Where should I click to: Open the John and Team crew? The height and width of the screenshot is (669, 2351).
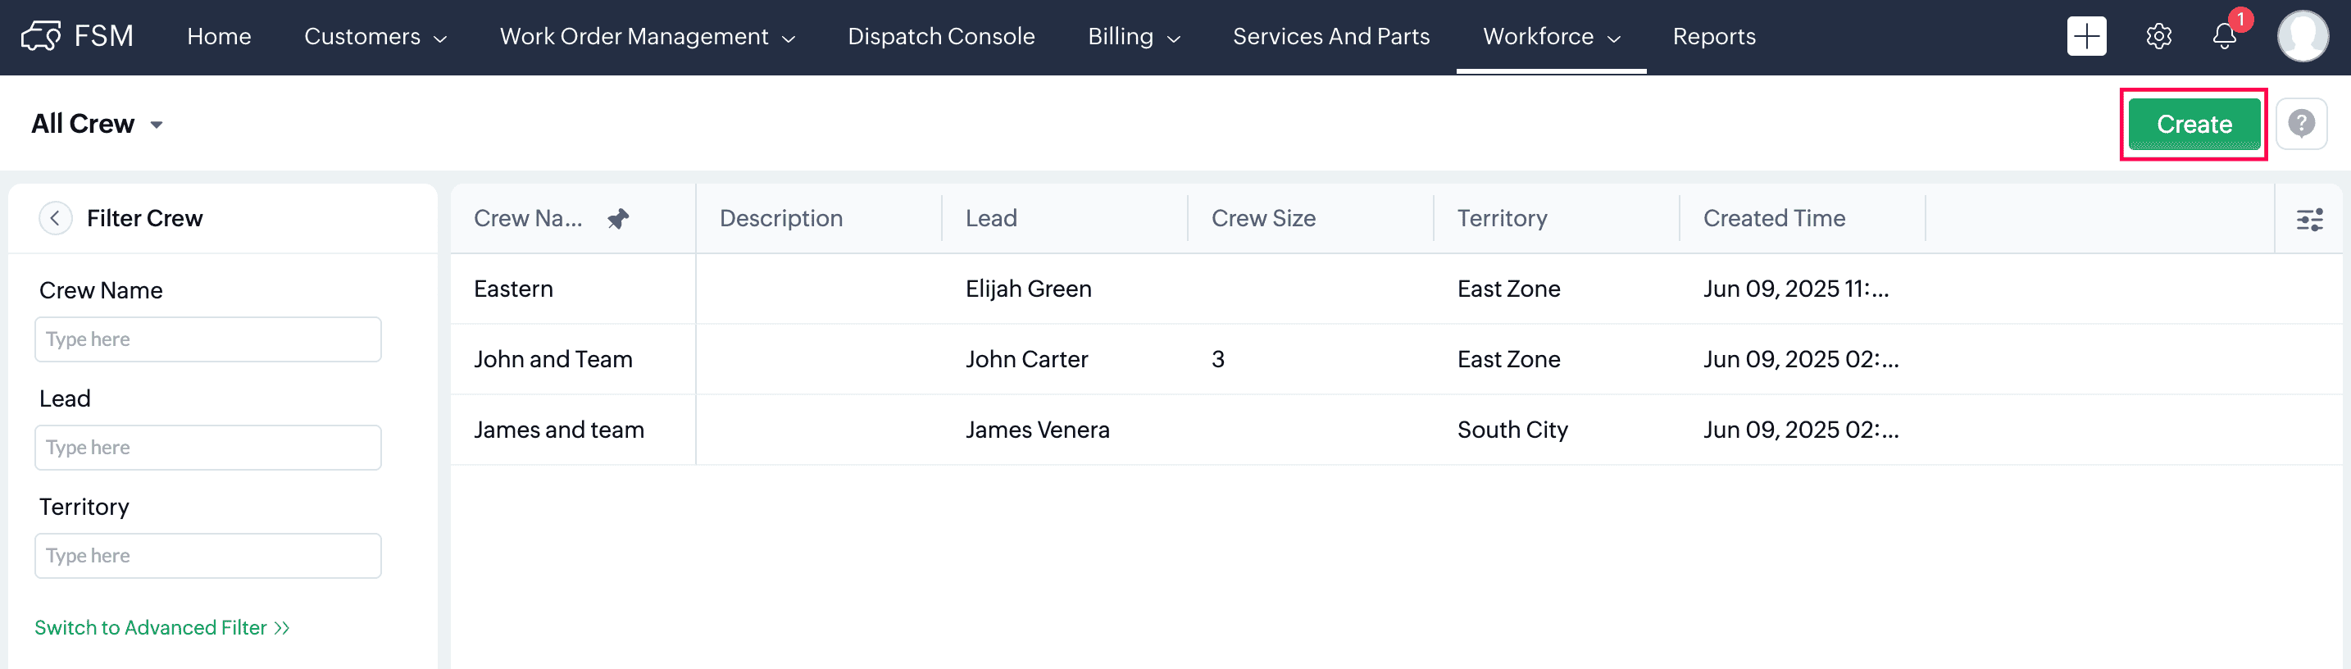(553, 360)
